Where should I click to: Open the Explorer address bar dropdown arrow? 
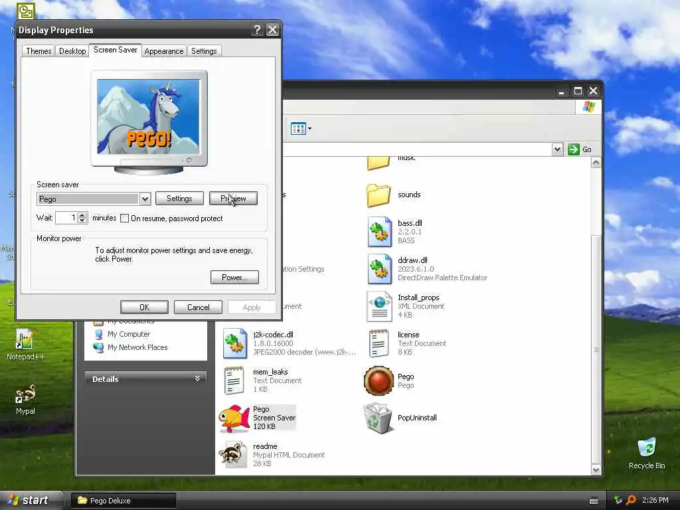point(557,149)
